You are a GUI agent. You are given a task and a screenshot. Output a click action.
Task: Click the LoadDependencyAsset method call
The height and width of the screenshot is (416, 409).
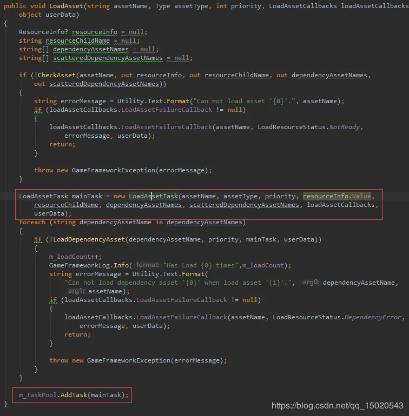[x=89, y=239]
